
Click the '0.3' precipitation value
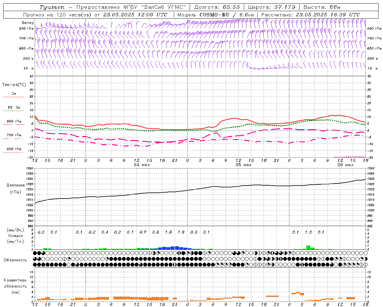pyautogui.click(x=194, y=232)
